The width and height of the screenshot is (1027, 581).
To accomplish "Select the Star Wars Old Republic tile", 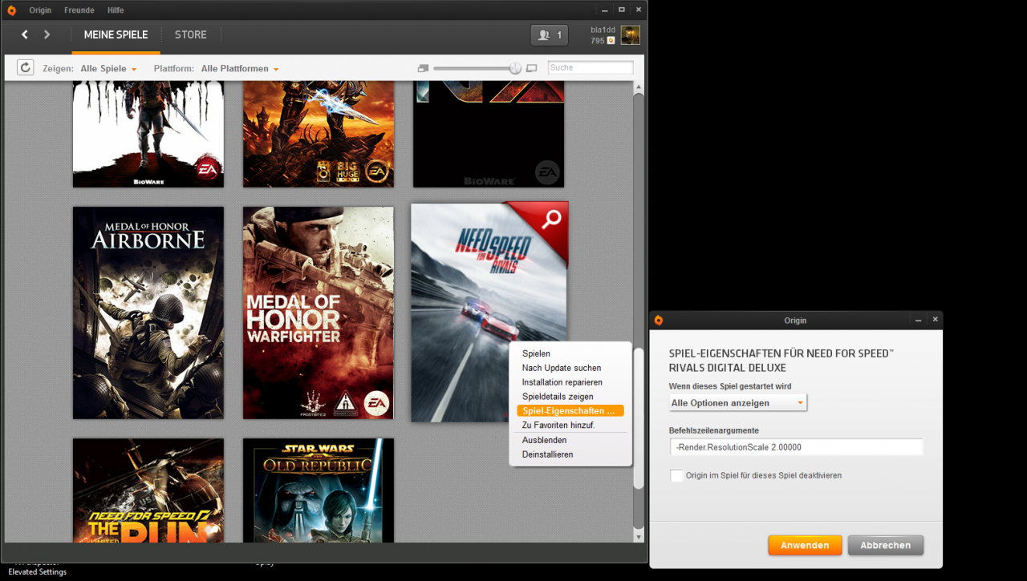I will point(319,490).
